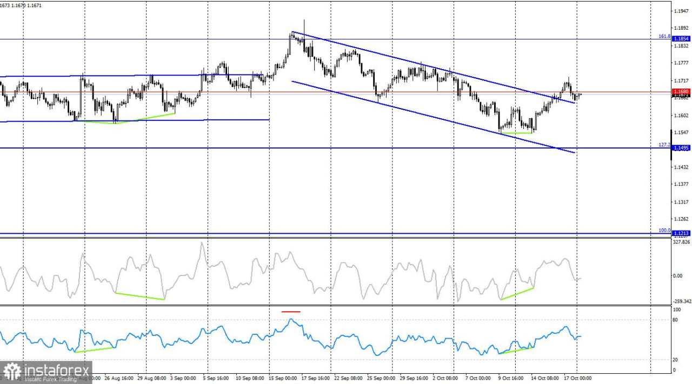Image resolution: width=692 pixels, height=384 pixels.
Task: Select the 100.0 Fibonacci level label
Action: coord(663,230)
